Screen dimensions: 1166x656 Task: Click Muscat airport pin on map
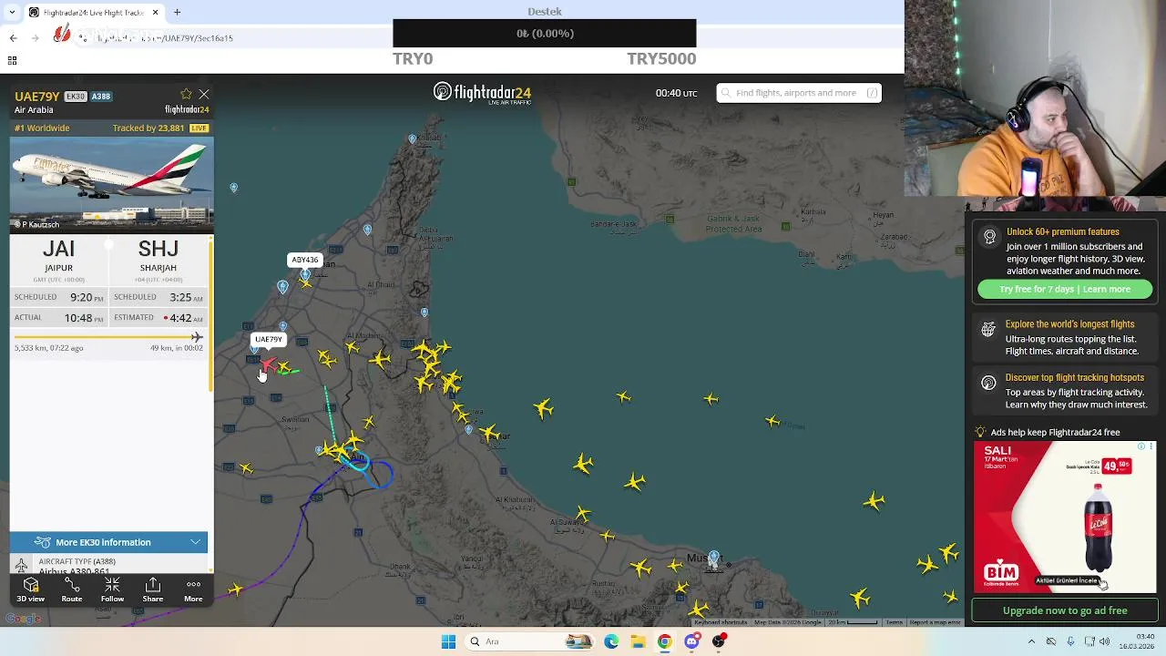pyautogui.click(x=713, y=557)
